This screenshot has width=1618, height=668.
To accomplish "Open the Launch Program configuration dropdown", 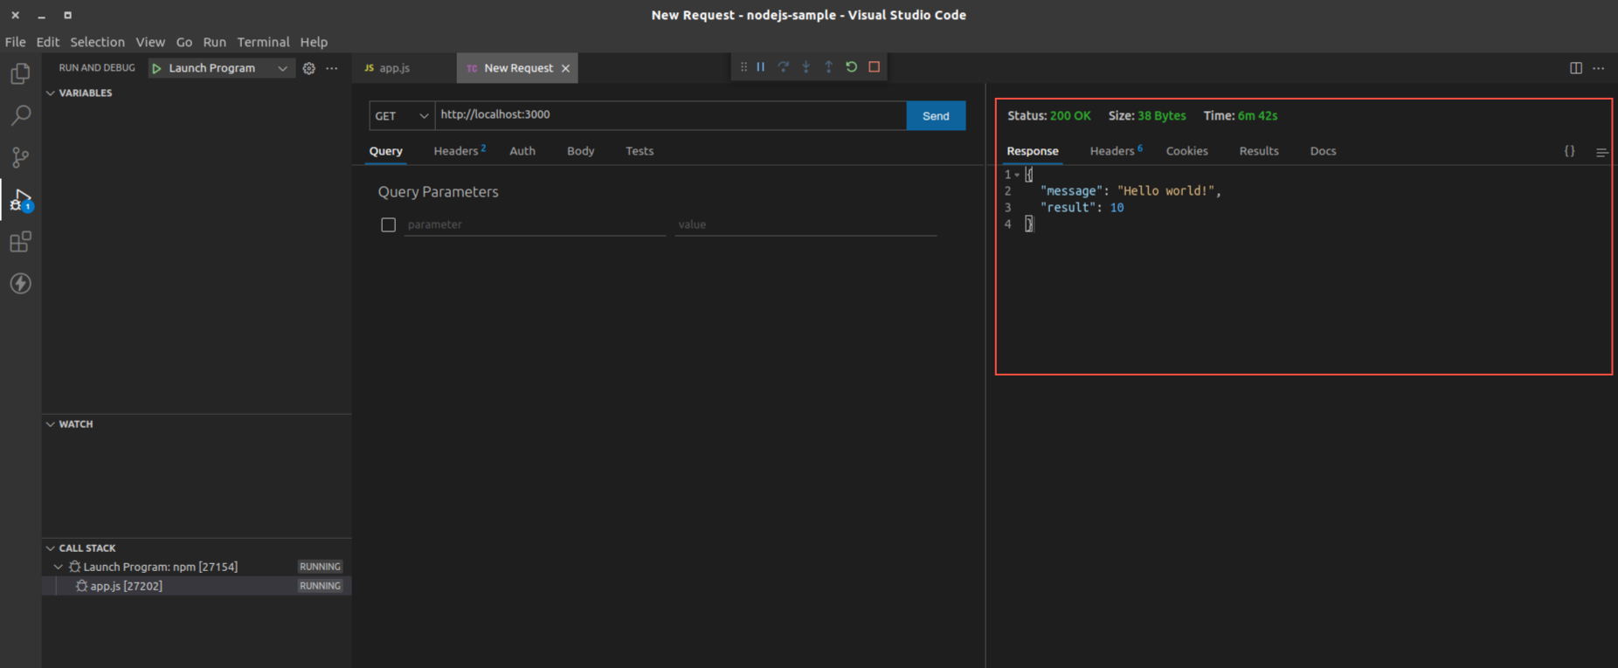I will click(x=220, y=68).
